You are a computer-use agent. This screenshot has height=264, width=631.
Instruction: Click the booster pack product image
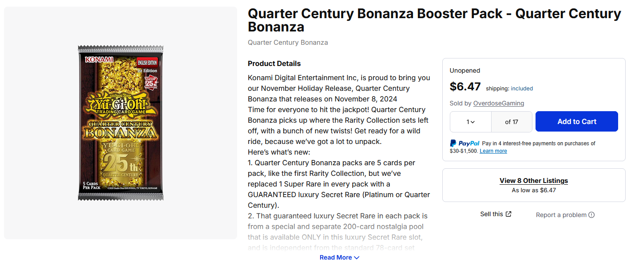pyautogui.click(x=121, y=123)
